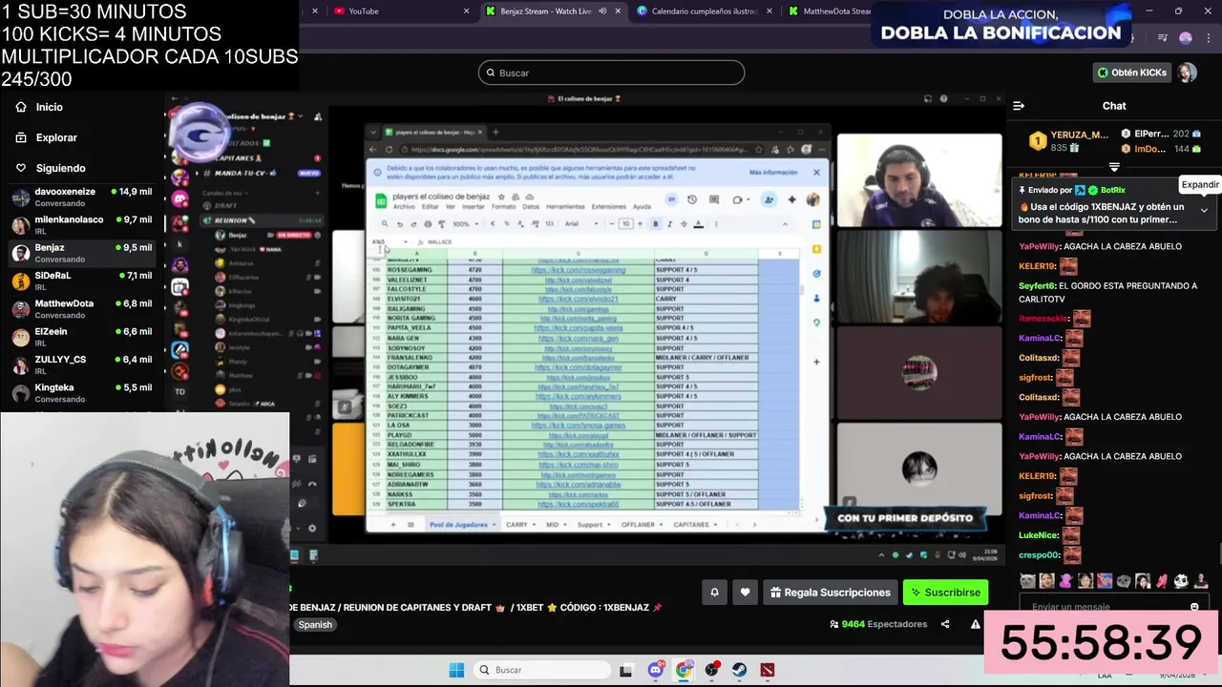Screen dimensions: 1222x687
Task: Click the heart follow icon
Action: (x=745, y=593)
